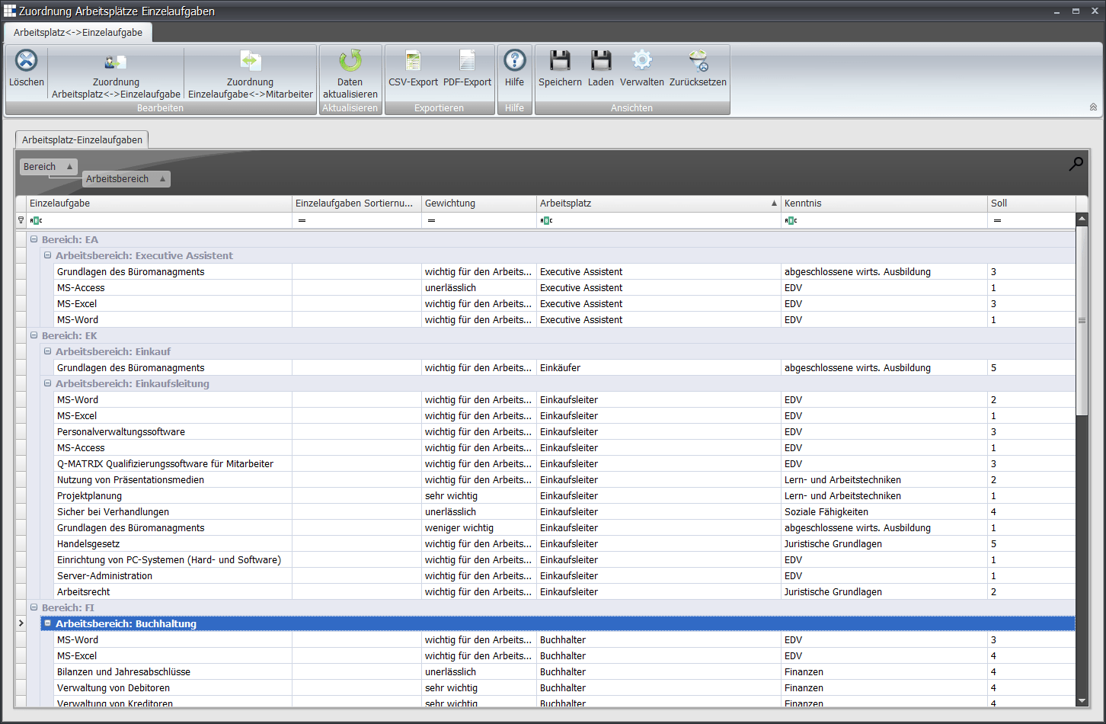The height and width of the screenshot is (724, 1106).
Task: Load a saved view with Laden
Action: point(600,62)
